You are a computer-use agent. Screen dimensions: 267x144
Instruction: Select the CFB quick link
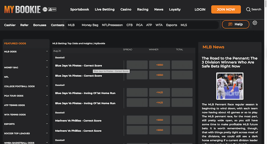click(130, 25)
